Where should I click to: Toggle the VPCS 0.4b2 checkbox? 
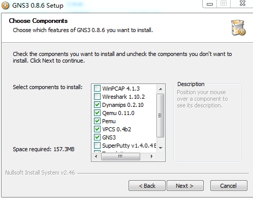pos(97,129)
